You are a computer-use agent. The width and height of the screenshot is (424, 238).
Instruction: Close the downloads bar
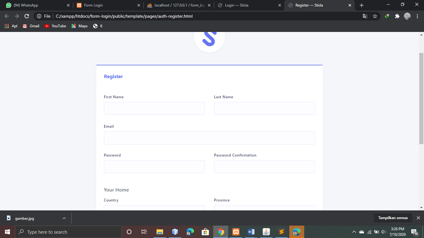click(x=418, y=218)
